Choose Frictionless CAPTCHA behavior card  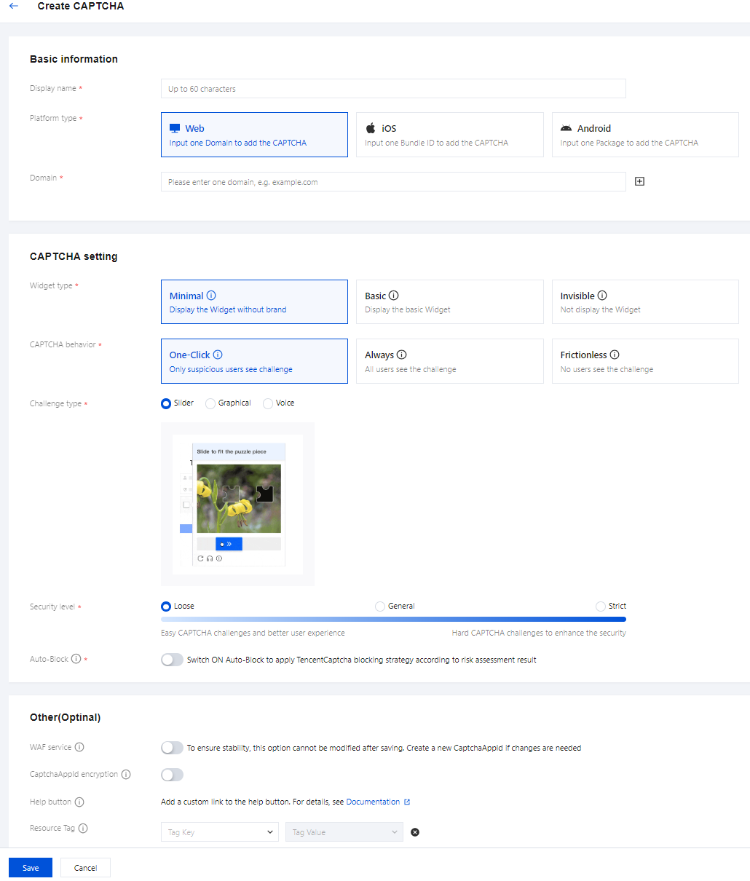pyautogui.click(x=645, y=361)
